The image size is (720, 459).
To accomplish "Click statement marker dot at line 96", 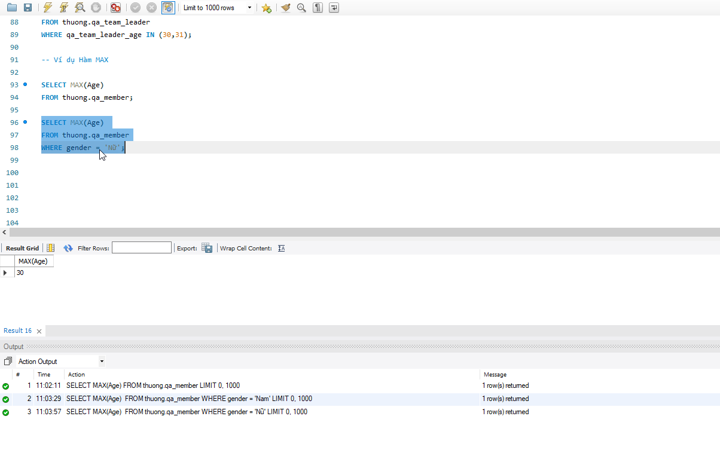I will click(x=25, y=122).
